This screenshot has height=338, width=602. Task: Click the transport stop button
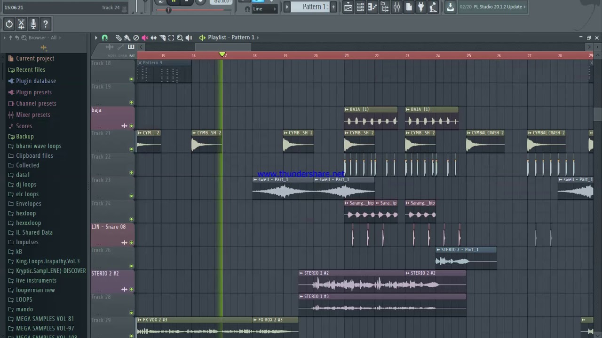point(187,1)
